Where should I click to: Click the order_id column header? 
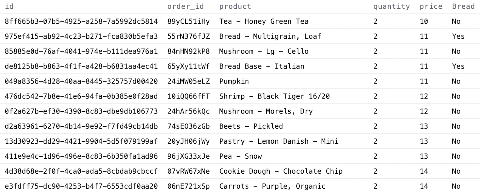(x=185, y=6)
